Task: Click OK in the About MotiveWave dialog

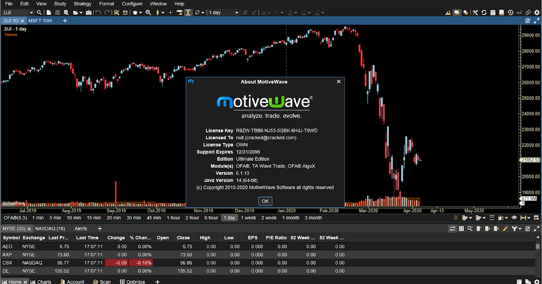Action: click(265, 201)
